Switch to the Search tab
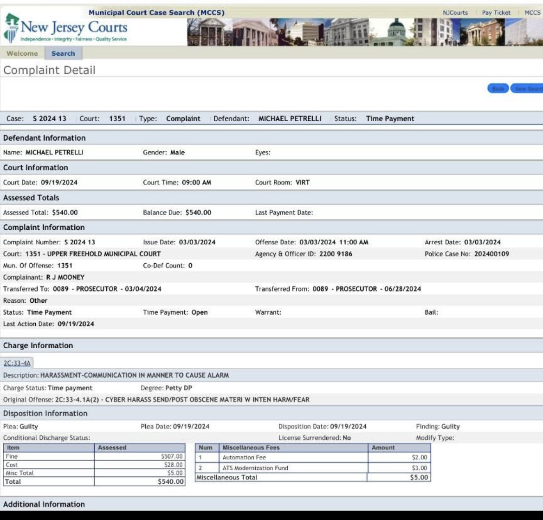Image resolution: width=543 pixels, height=520 pixels. 63,53
